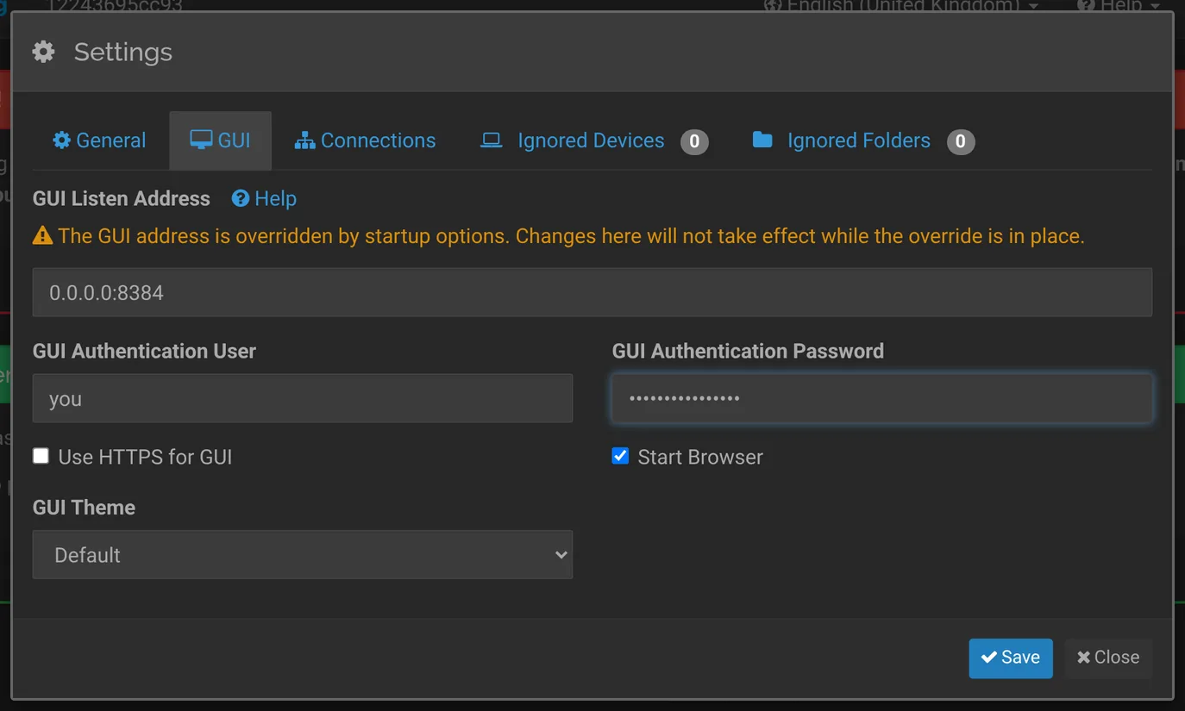Switch to the Connections tab
Image resolution: width=1185 pixels, height=711 pixels.
tap(365, 140)
